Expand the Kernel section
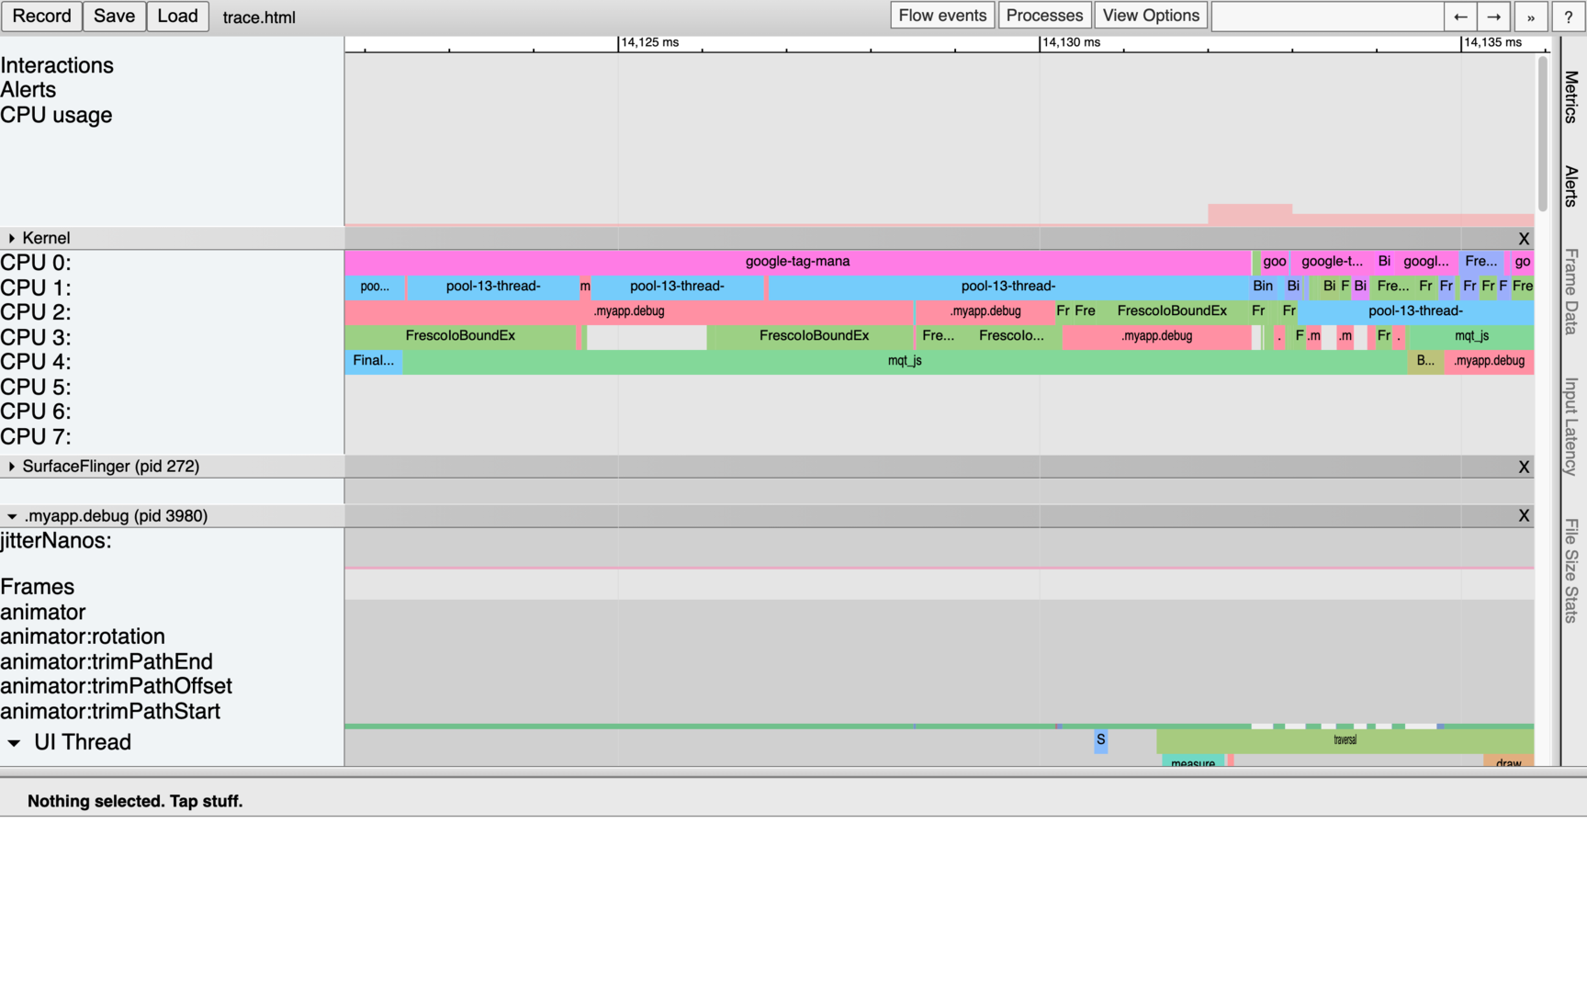 [x=11, y=238]
